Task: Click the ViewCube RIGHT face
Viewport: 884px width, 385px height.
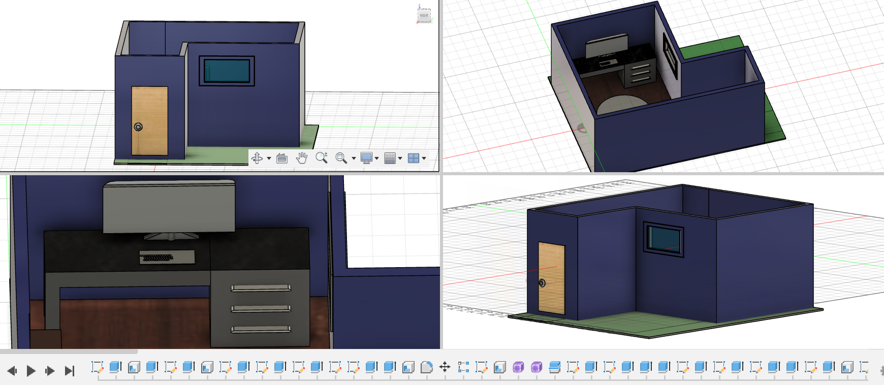Action: tap(424, 15)
